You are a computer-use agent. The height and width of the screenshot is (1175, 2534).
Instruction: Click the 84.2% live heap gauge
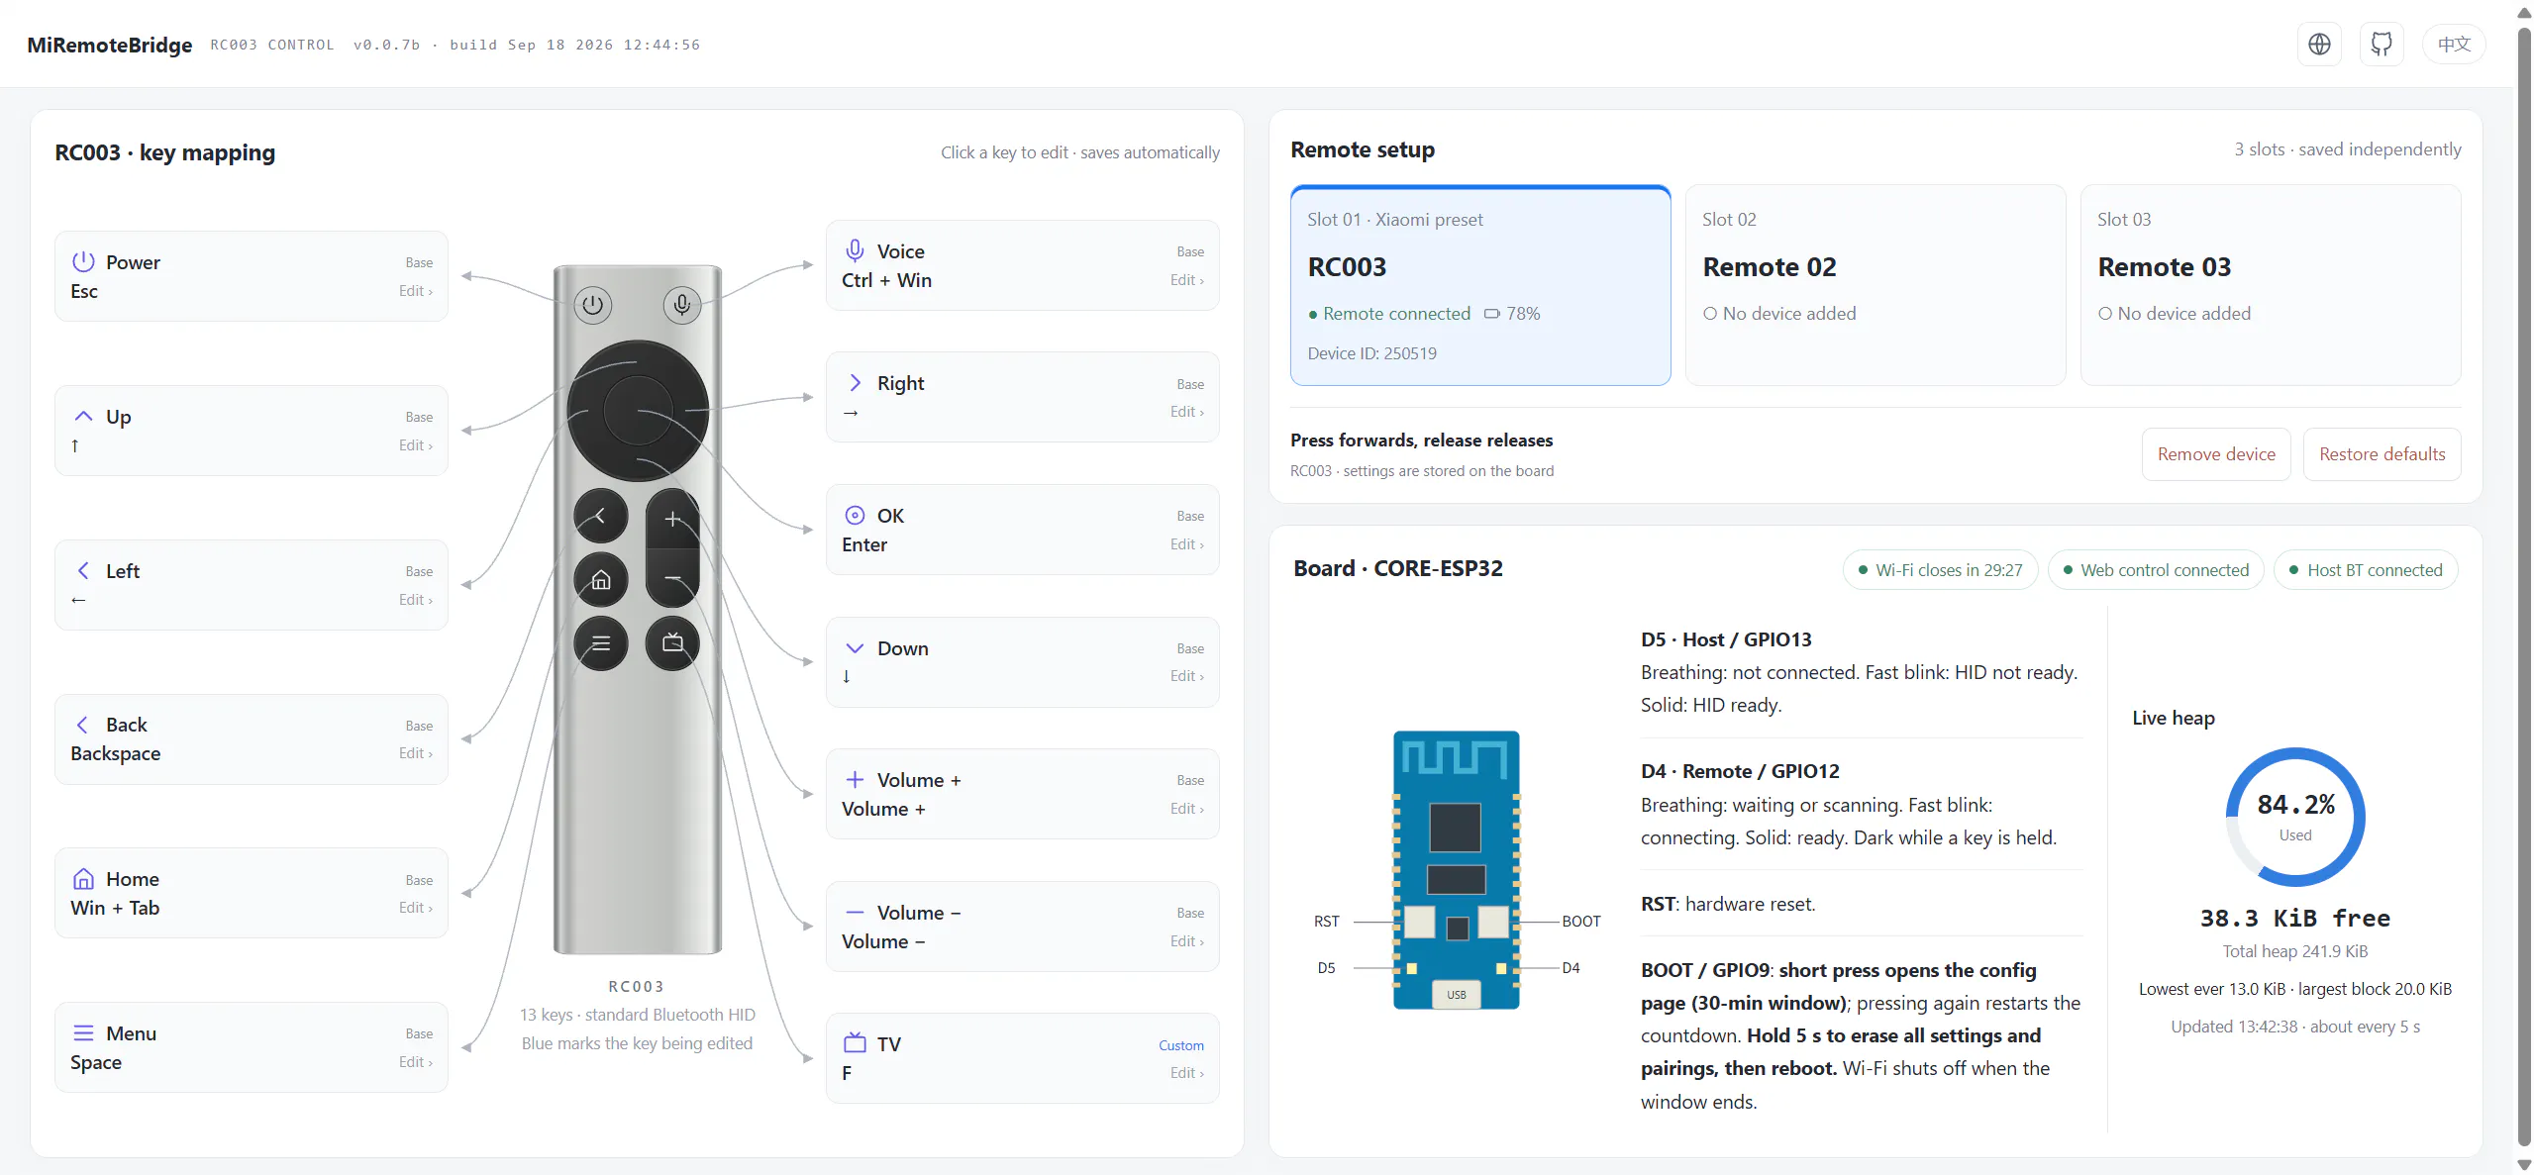pyautogui.click(x=2294, y=817)
